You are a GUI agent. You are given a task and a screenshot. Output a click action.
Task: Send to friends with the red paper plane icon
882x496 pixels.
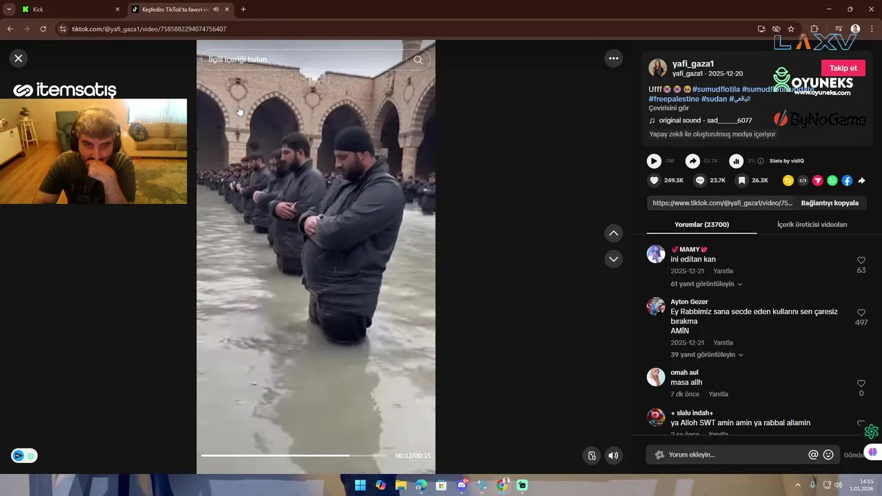(818, 180)
